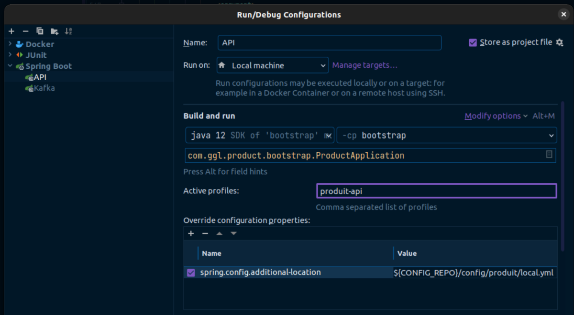
Task: Expand the JUnit configurations node
Action: pyautogui.click(x=10, y=55)
